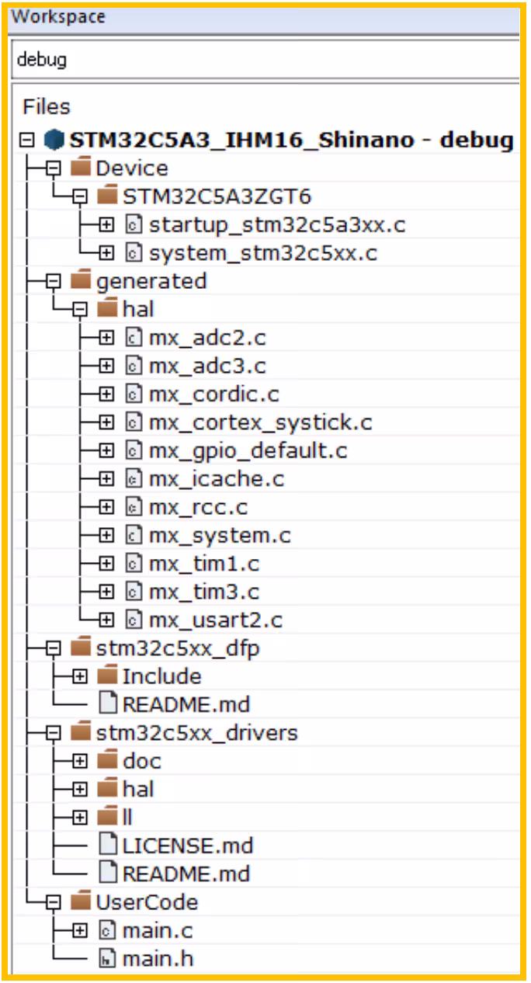Expand the mx_cortex_systick.c file node

pyautogui.click(x=106, y=422)
